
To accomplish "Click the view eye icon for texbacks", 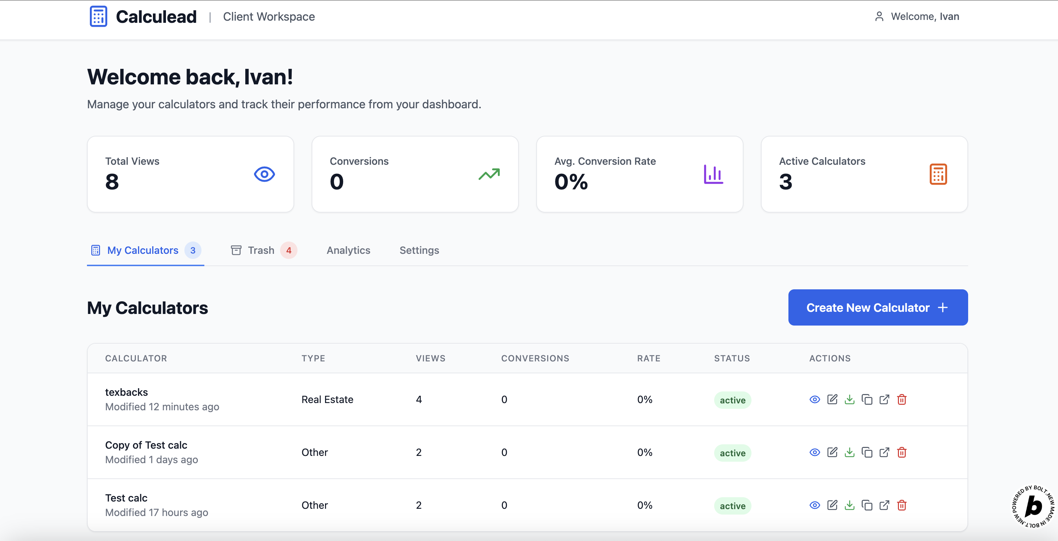I will (x=815, y=399).
